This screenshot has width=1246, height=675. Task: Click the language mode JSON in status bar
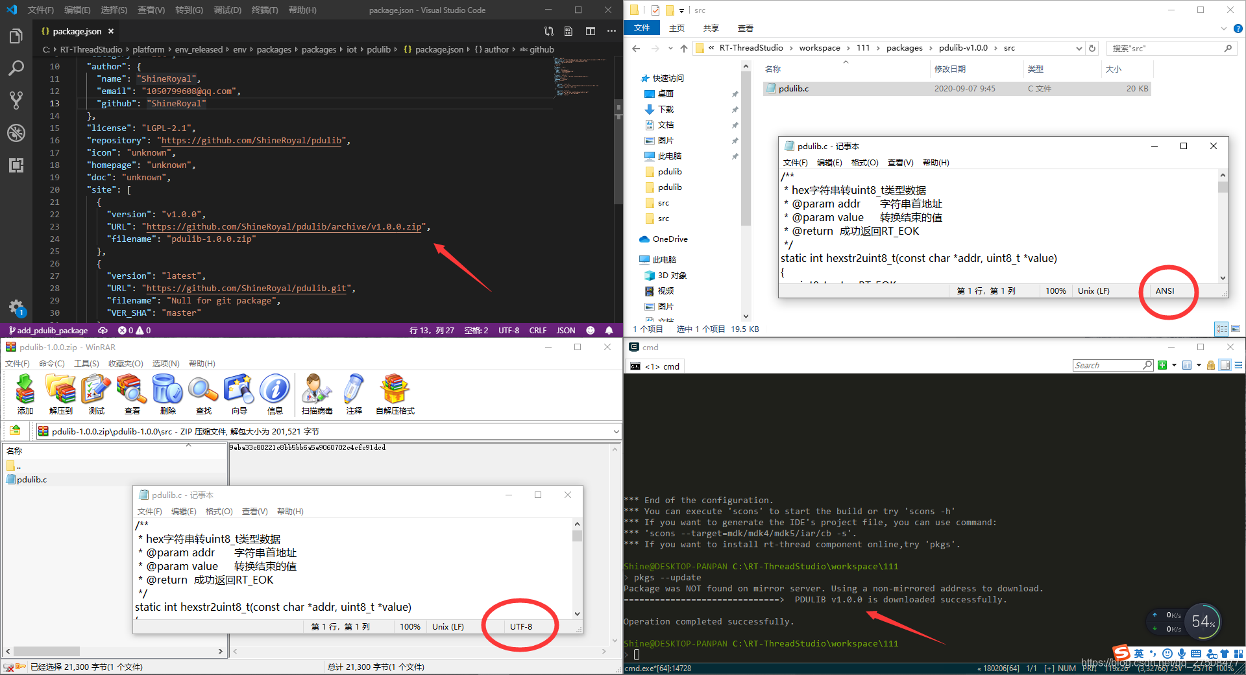click(x=566, y=330)
